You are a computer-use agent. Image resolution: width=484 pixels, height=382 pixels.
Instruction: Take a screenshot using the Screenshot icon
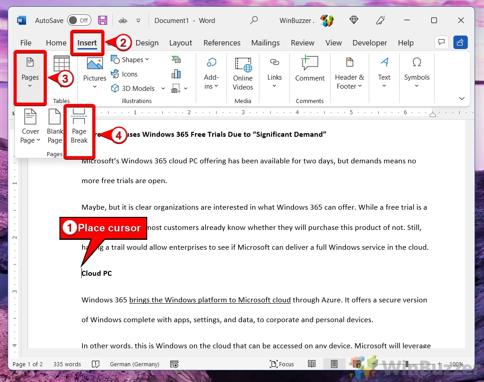coord(176,88)
